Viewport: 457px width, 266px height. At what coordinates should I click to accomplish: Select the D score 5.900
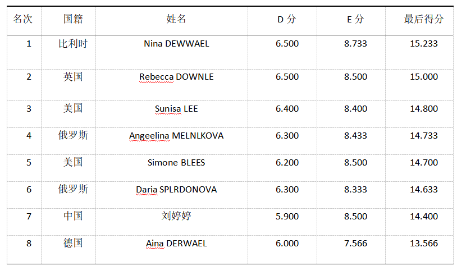(x=287, y=217)
